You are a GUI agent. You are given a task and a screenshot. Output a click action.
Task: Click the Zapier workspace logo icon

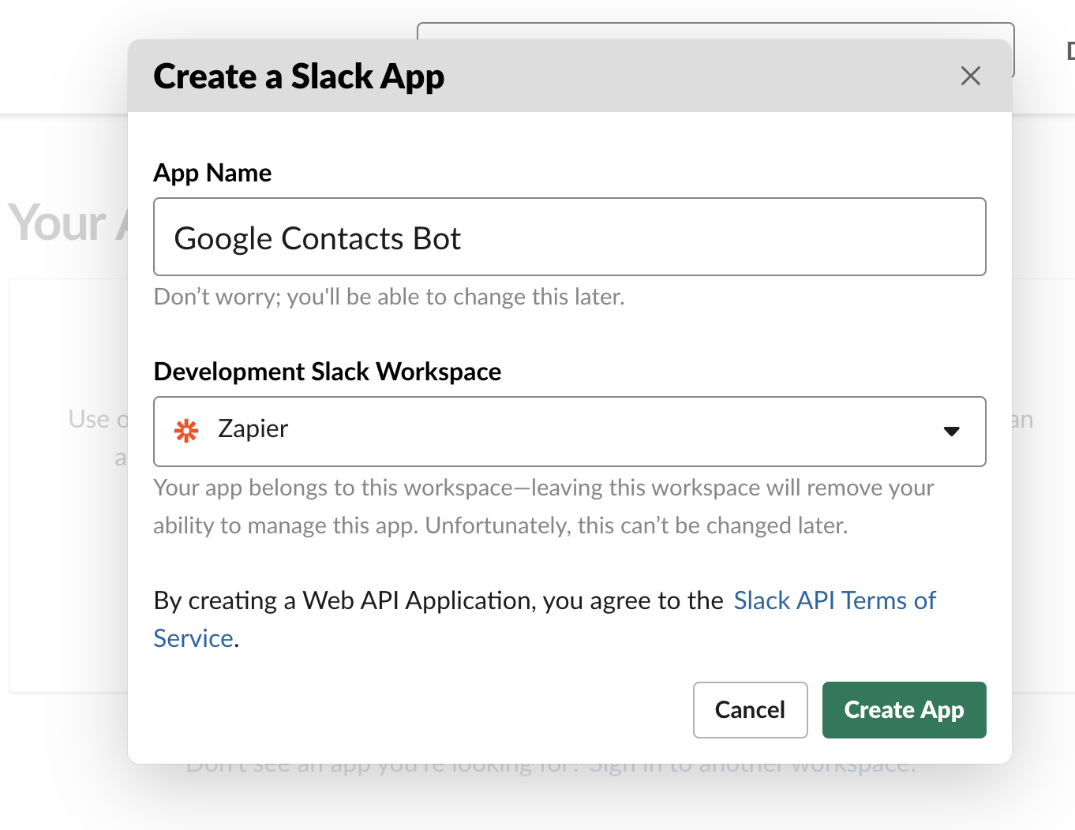tap(186, 430)
